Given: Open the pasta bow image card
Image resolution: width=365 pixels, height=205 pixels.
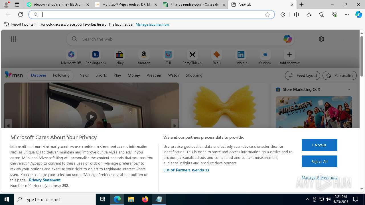Looking at the screenshot, I should tap(225, 105).
